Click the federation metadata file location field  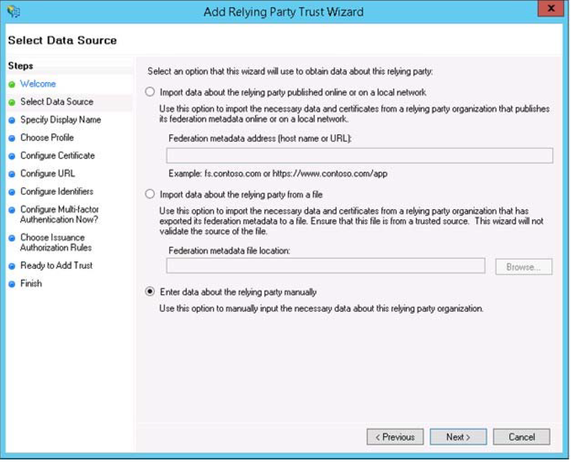(x=325, y=266)
